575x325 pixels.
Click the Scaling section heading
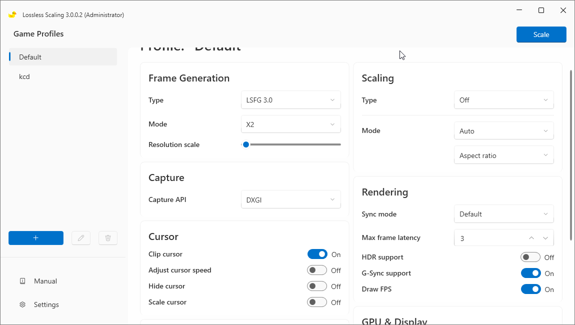(x=377, y=78)
